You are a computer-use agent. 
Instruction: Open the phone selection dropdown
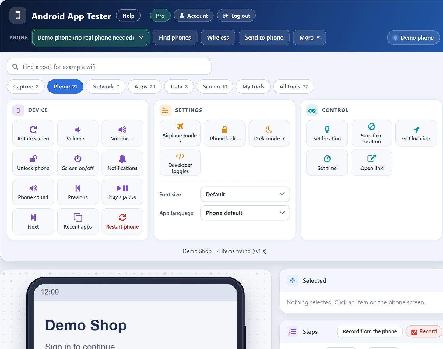point(90,38)
